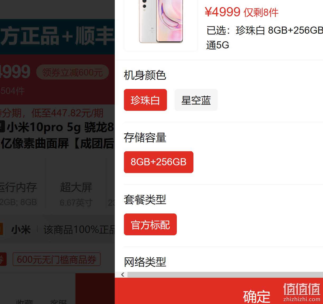Click the ¥4999 price text
The height and width of the screenshot is (304, 323).
[222, 12]
